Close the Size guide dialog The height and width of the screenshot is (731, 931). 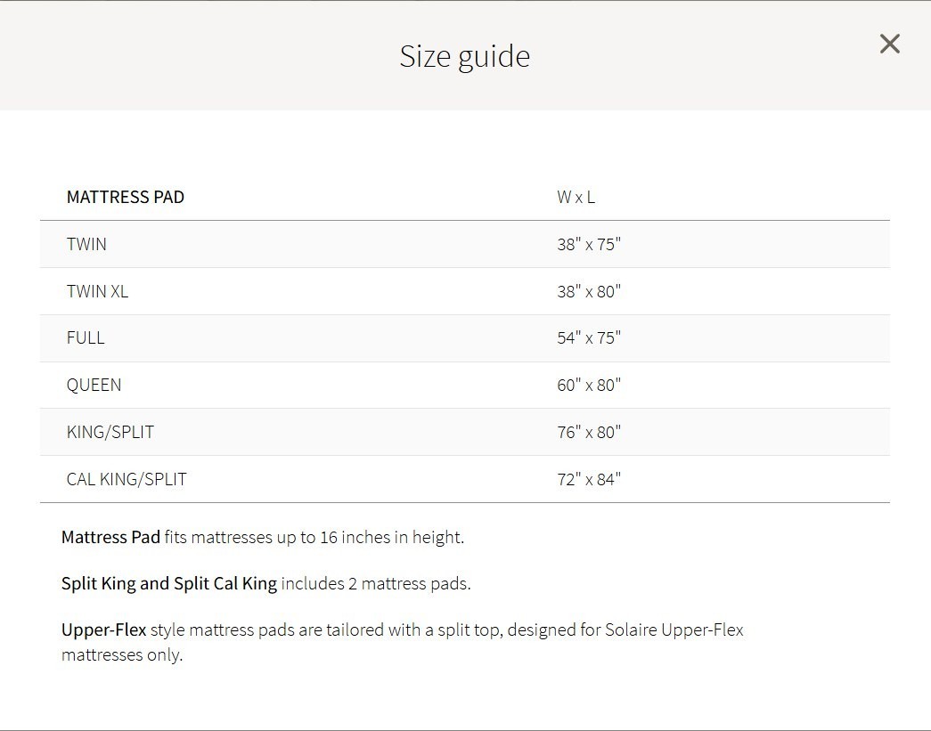coord(889,43)
